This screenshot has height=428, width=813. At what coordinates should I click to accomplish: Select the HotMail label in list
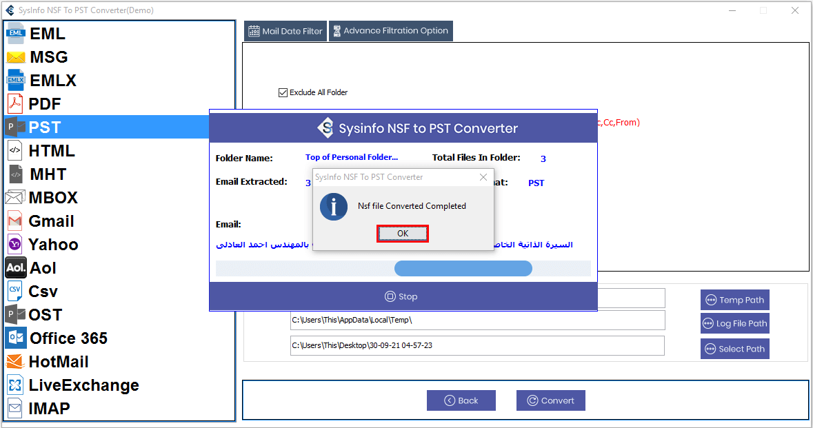(59, 362)
